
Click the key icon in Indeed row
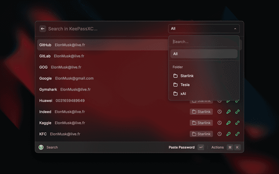tap(228, 112)
